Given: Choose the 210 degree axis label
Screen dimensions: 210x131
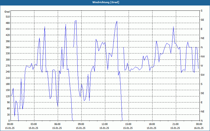Looking at the screenshot, I should coord(8,78).
